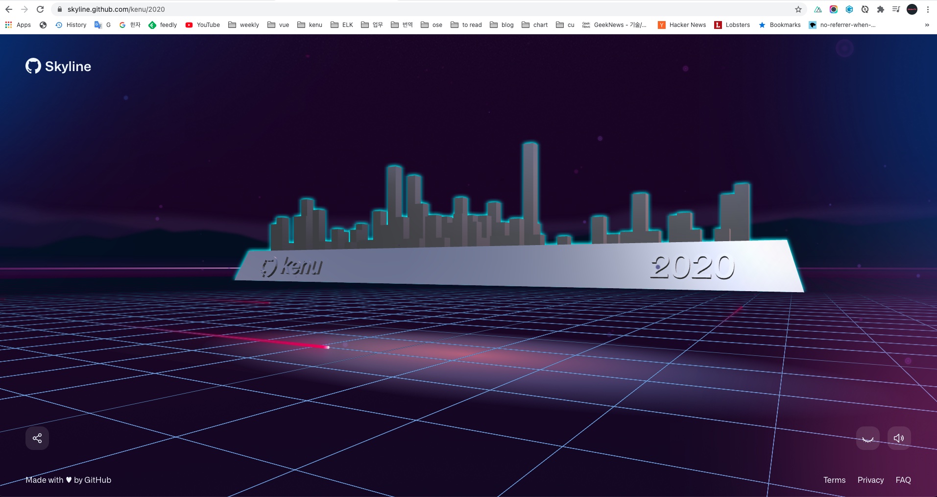Open the triangle-shaped extension icon

818,9
